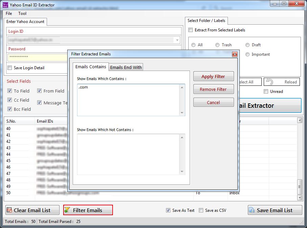Maximize the Yahoo Email ID Extractor window

(x=284, y=4)
